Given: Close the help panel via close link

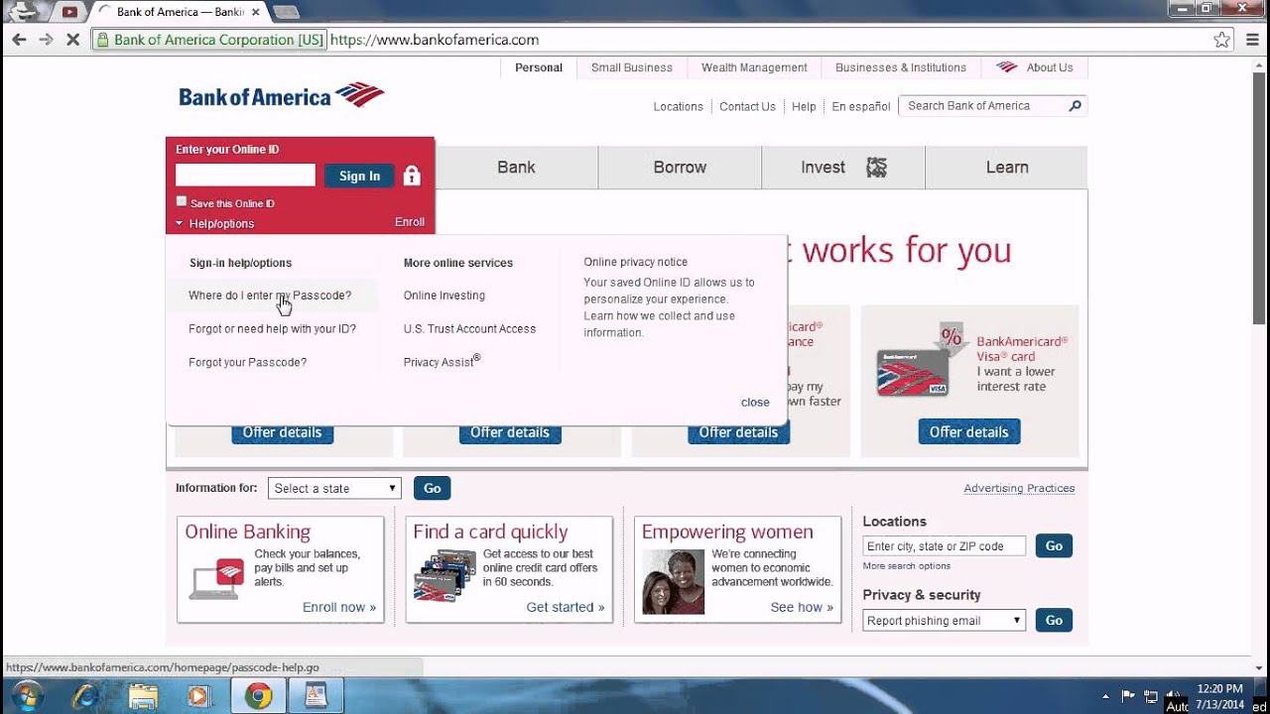Looking at the screenshot, I should pyautogui.click(x=755, y=403).
